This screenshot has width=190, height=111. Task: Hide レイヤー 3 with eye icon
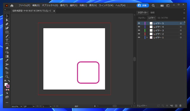pos(139,30)
